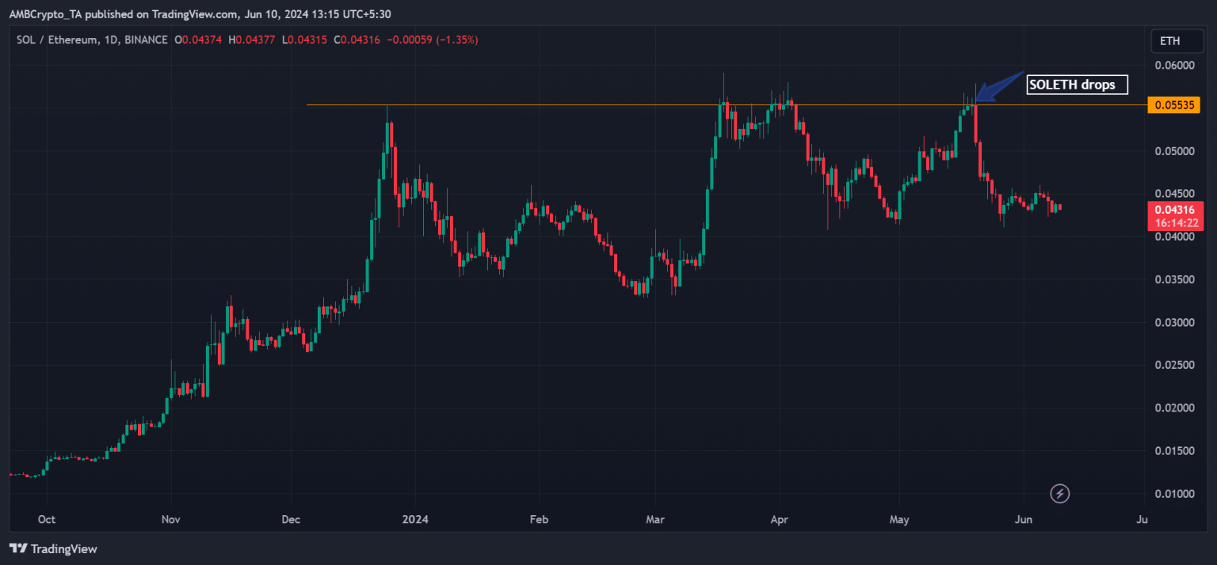
Task: Click the Dec label on time axis
Action: tap(292, 519)
